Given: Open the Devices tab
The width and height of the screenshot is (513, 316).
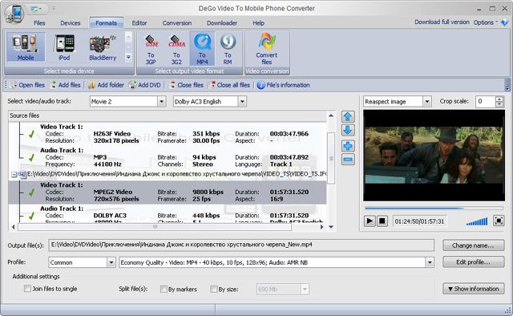Looking at the screenshot, I should tap(71, 23).
